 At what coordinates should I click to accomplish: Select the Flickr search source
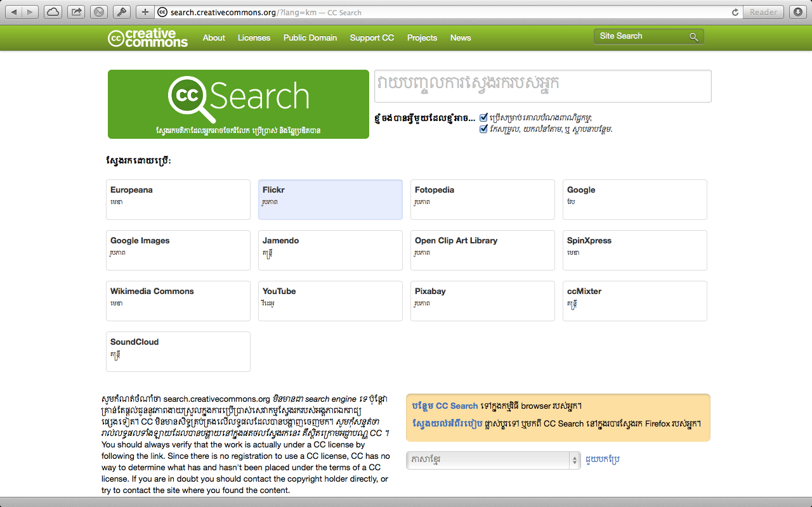331,200
